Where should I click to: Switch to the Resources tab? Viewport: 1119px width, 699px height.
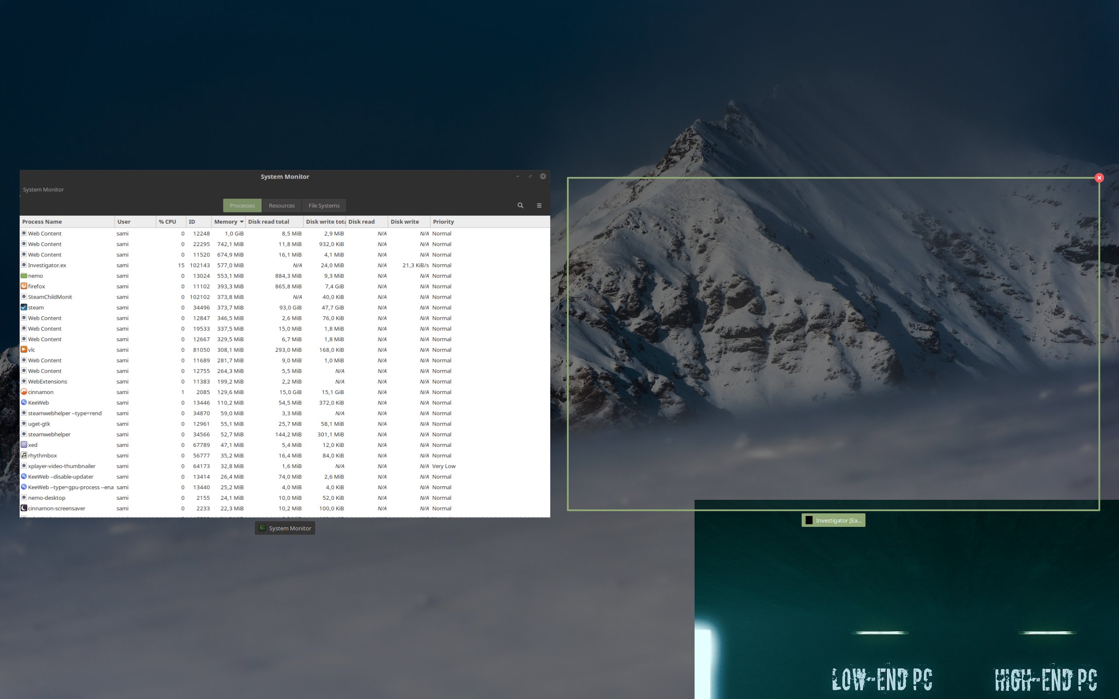(x=281, y=205)
